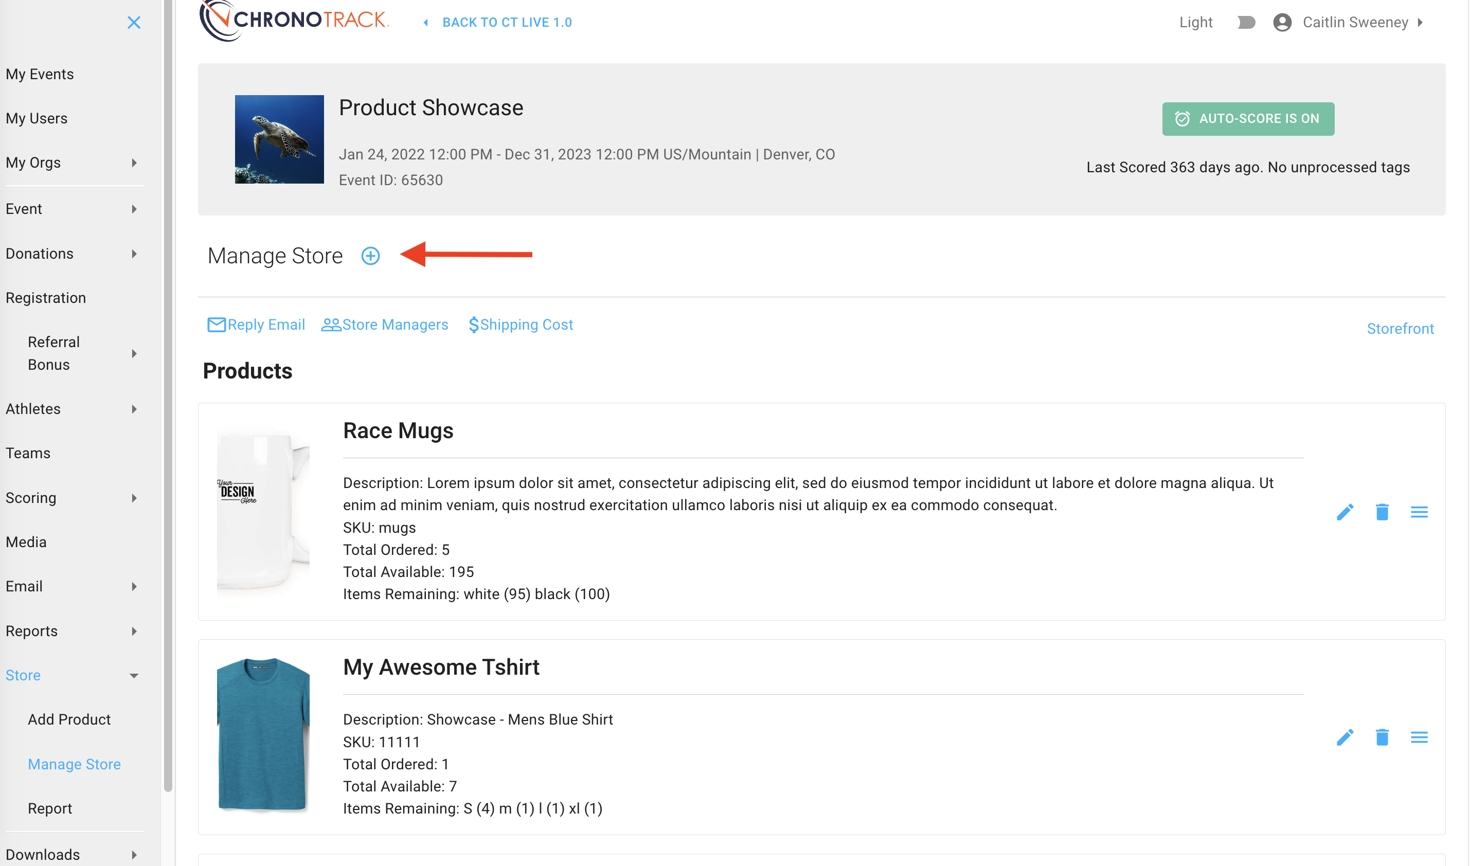Open Reply Email via the envelope icon
Viewport: 1470px width, 866px height.
(x=216, y=324)
